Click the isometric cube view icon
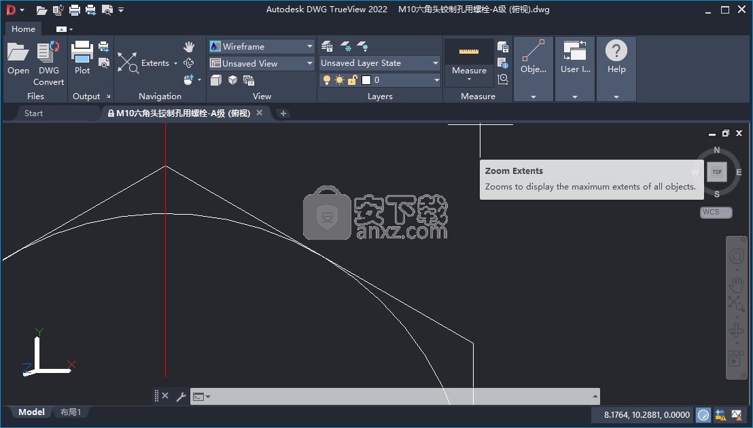This screenshot has height=428, width=753. click(232, 80)
